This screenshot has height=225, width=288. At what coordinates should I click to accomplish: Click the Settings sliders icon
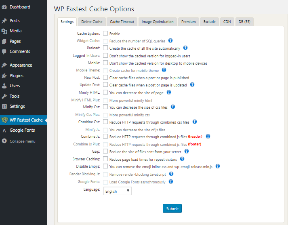point(4,106)
